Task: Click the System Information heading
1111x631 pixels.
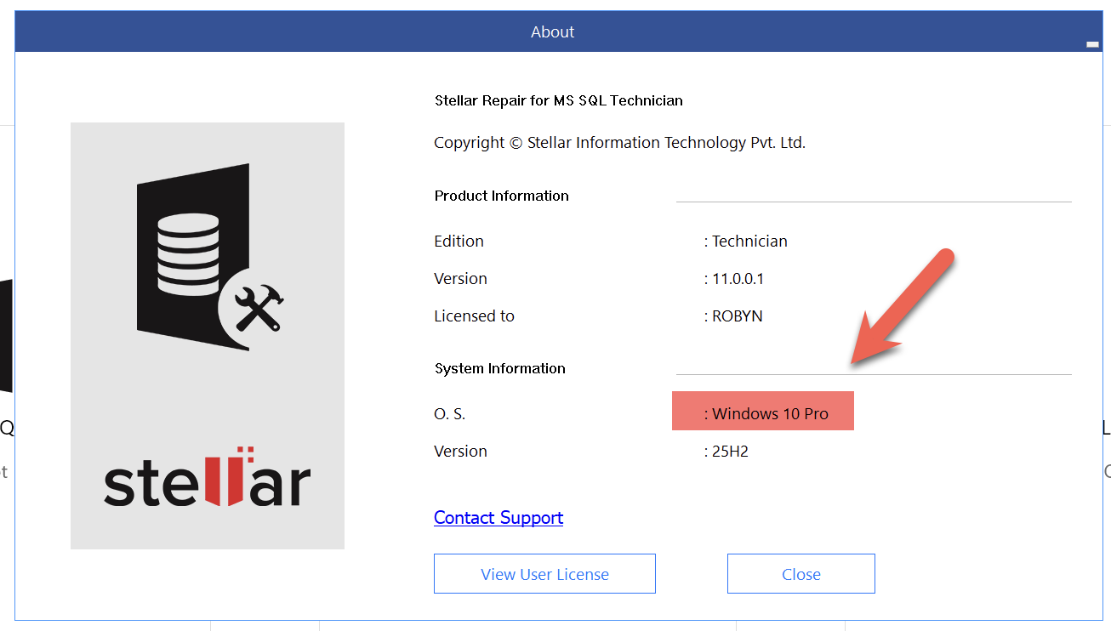Action: pos(500,368)
